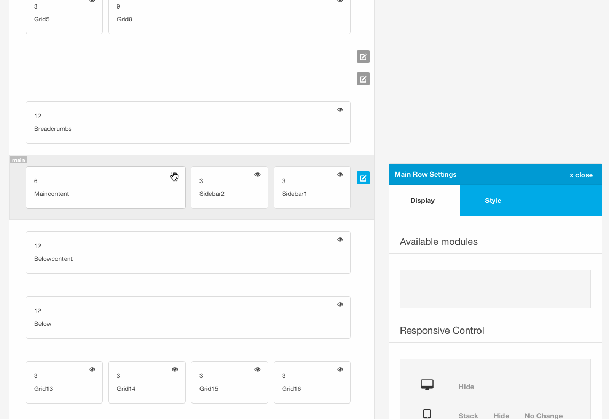This screenshot has width=609, height=419.
Task: Click Hide option for tablet device
Action: [501, 415]
